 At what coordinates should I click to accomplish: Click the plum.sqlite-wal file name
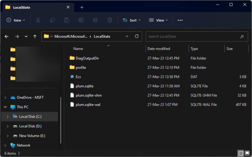click(x=88, y=105)
